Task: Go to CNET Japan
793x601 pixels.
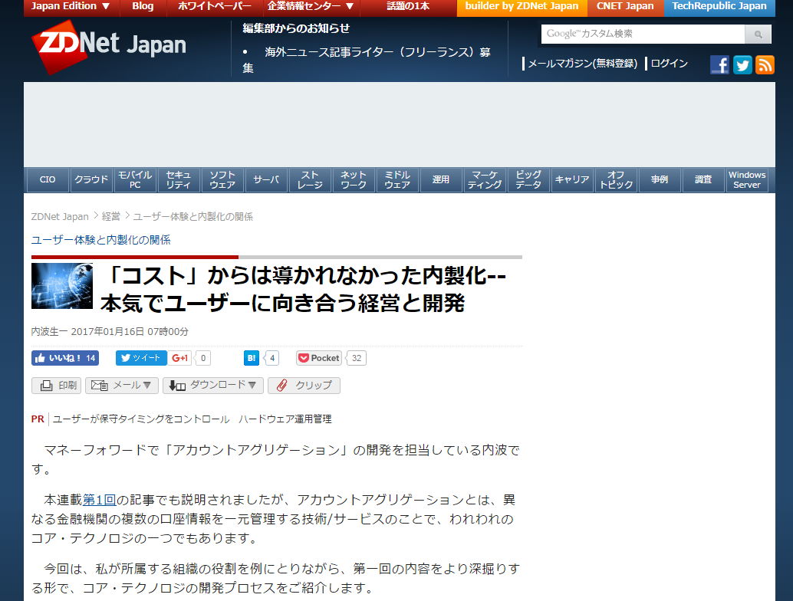Action: (625, 7)
